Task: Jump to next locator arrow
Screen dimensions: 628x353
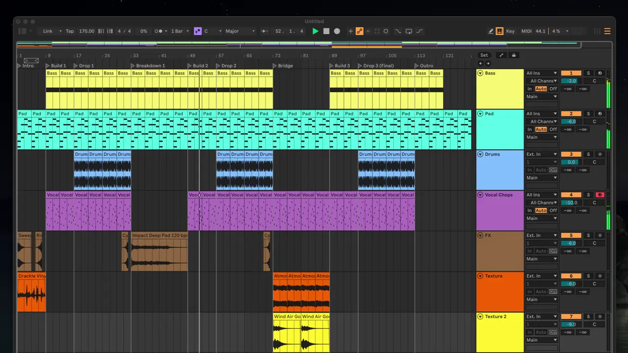Action: (x=488, y=63)
